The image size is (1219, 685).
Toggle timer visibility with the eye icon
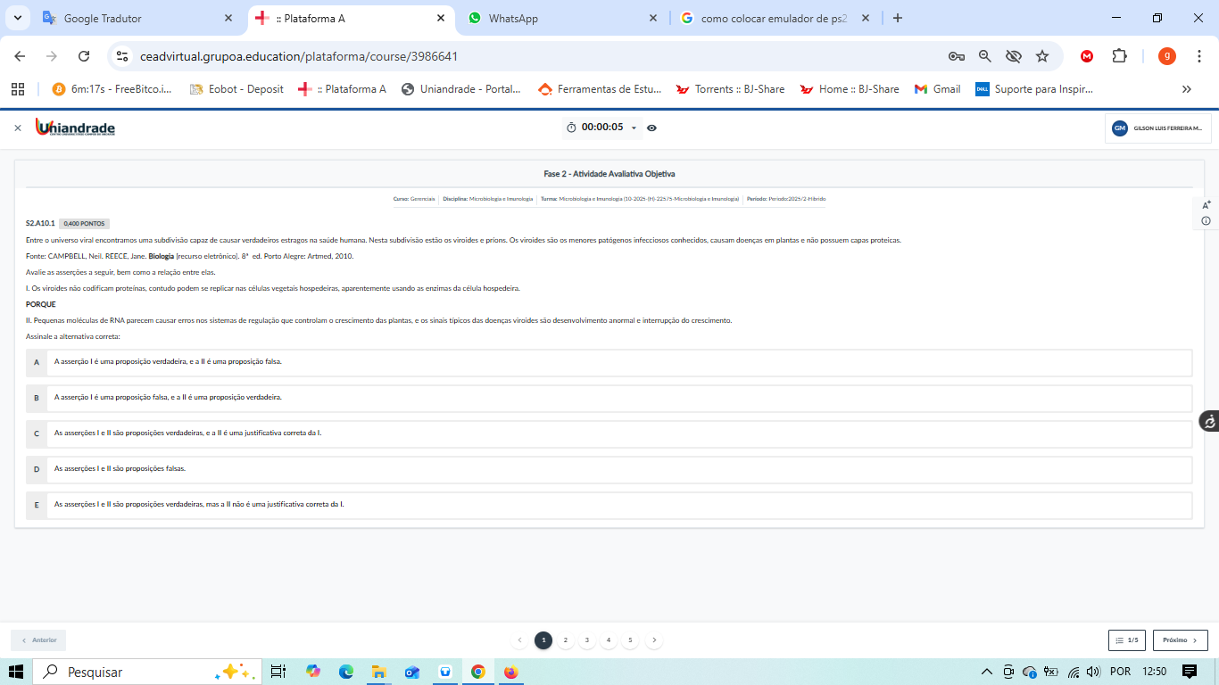tap(651, 128)
